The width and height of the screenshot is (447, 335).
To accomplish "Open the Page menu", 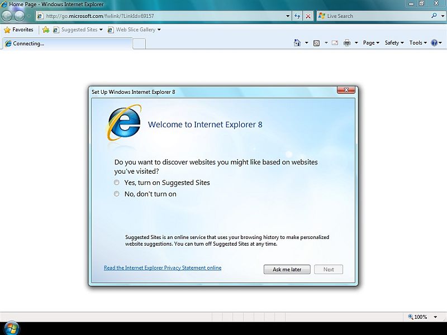I will [371, 43].
